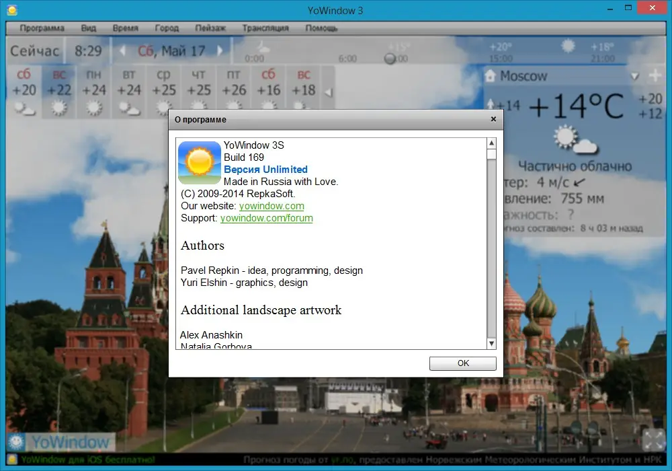672x471 pixels.
Task: Open the yowindow.com/forum support link
Action: click(267, 218)
